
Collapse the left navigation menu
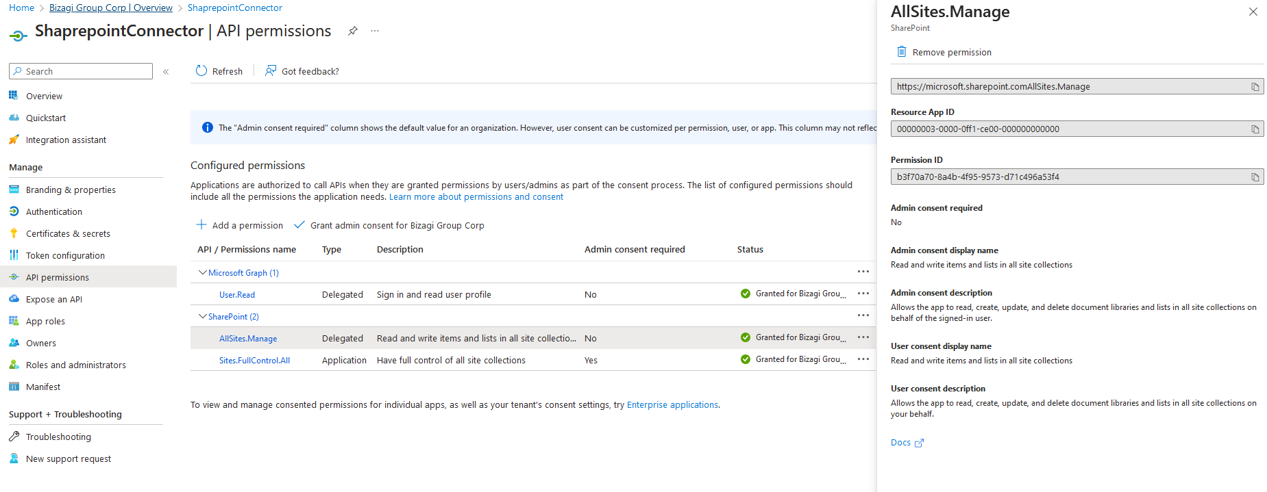tap(166, 72)
